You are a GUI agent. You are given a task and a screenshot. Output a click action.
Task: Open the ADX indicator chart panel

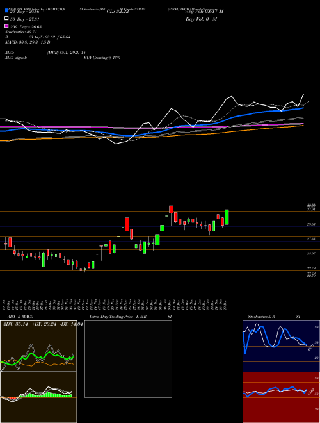pyautogui.click(x=38, y=346)
